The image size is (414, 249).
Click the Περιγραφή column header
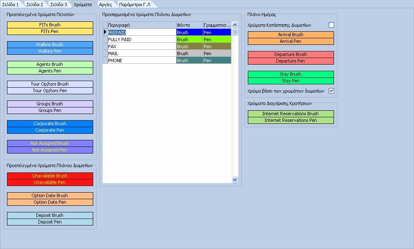pyautogui.click(x=142, y=25)
